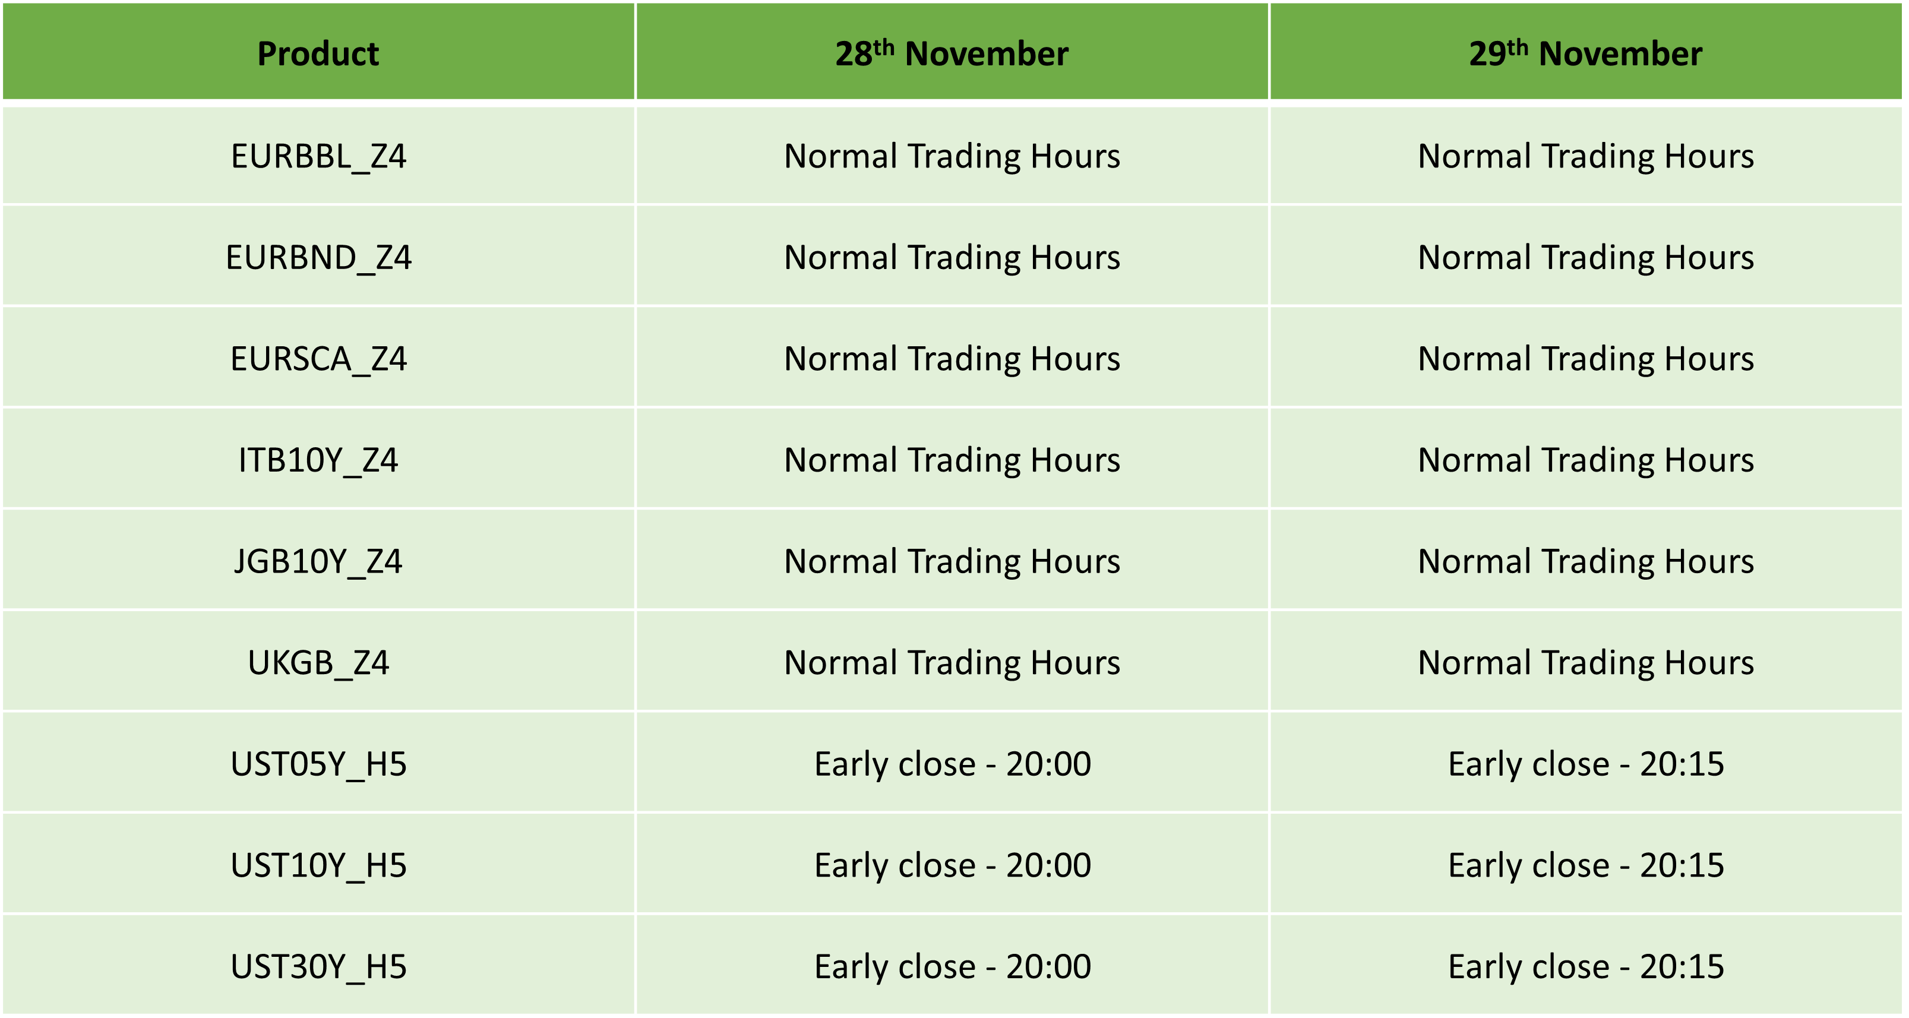1909x1018 pixels.
Task: Click JGB10Y_Z4 28th November trading hours cell
Action: [952, 561]
